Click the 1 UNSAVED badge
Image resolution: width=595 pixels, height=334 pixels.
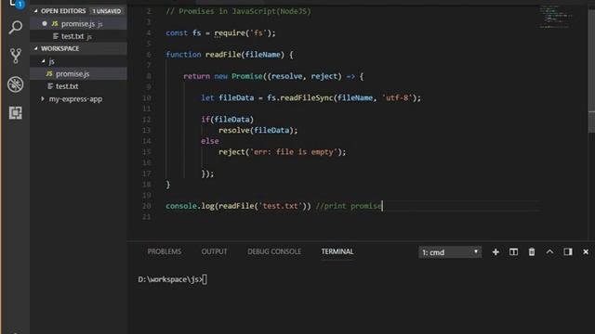[x=107, y=11]
